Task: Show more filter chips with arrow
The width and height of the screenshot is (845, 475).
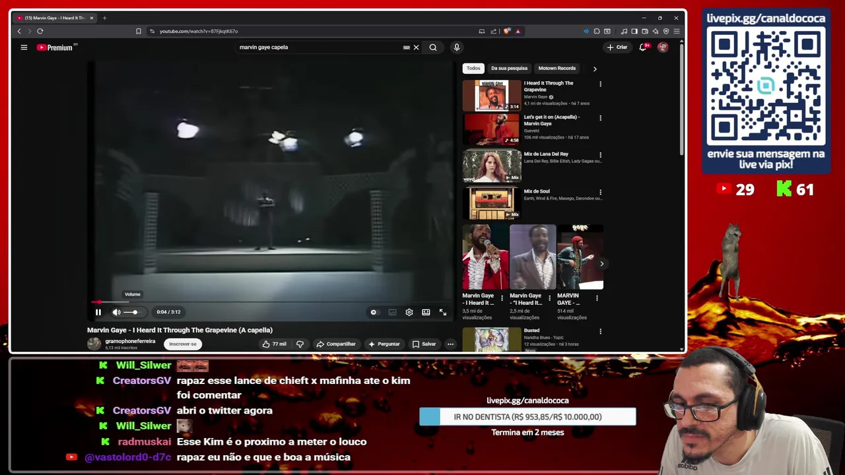Action: tap(595, 69)
